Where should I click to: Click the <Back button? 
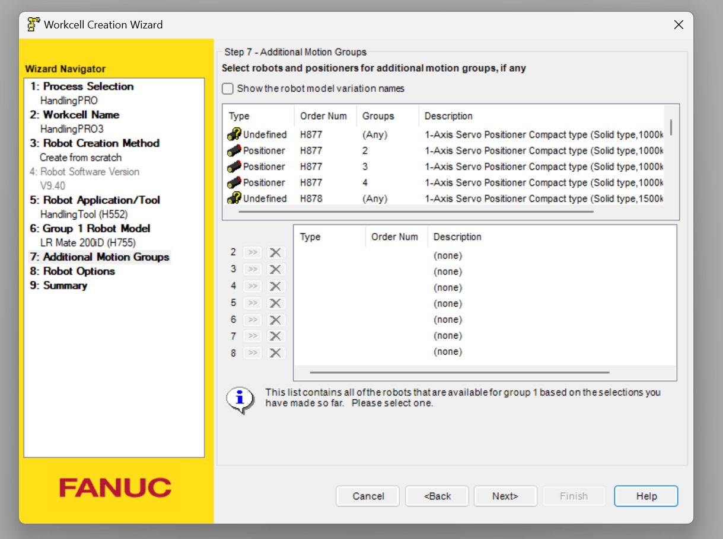pyautogui.click(x=437, y=496)
